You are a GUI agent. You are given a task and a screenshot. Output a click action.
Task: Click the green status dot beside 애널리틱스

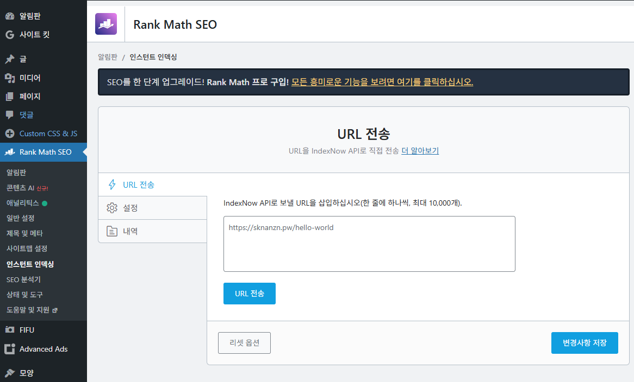pos(45,203)
